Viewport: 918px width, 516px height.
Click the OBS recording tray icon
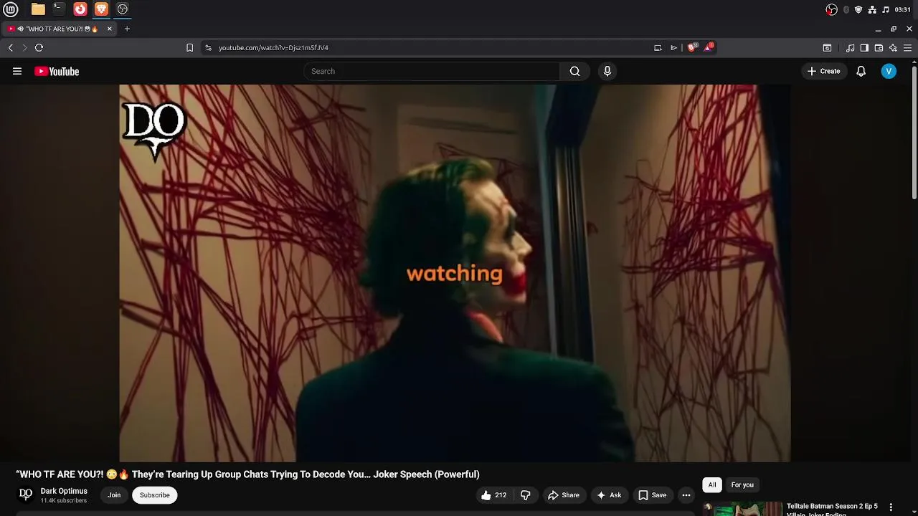coord(831,9)
